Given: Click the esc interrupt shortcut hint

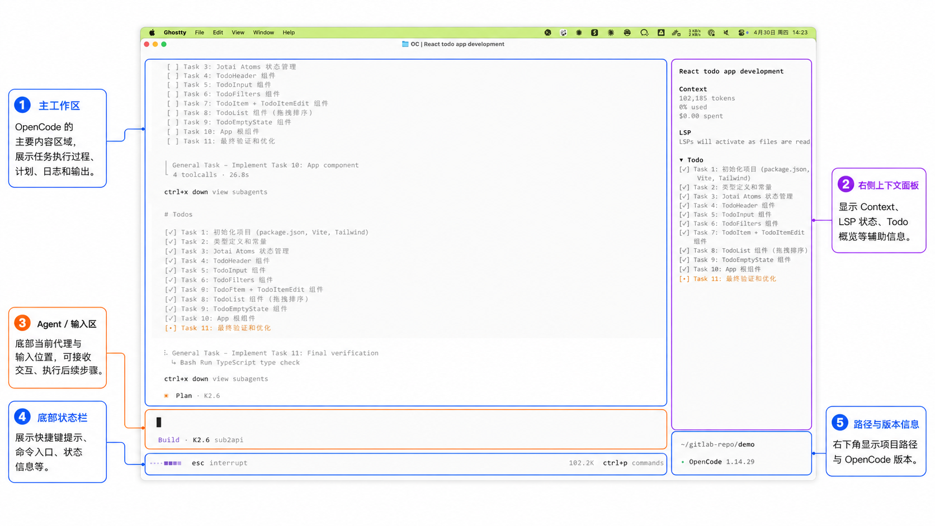Looking at the screenshot, I should point(219,463).
